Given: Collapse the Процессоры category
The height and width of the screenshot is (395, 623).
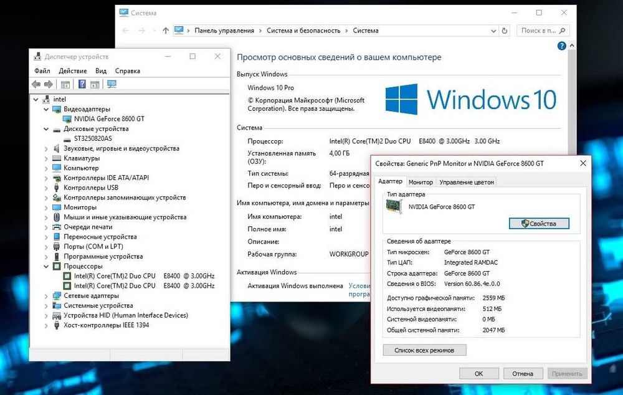Looking at the screenshot, I should coord(46,266).
